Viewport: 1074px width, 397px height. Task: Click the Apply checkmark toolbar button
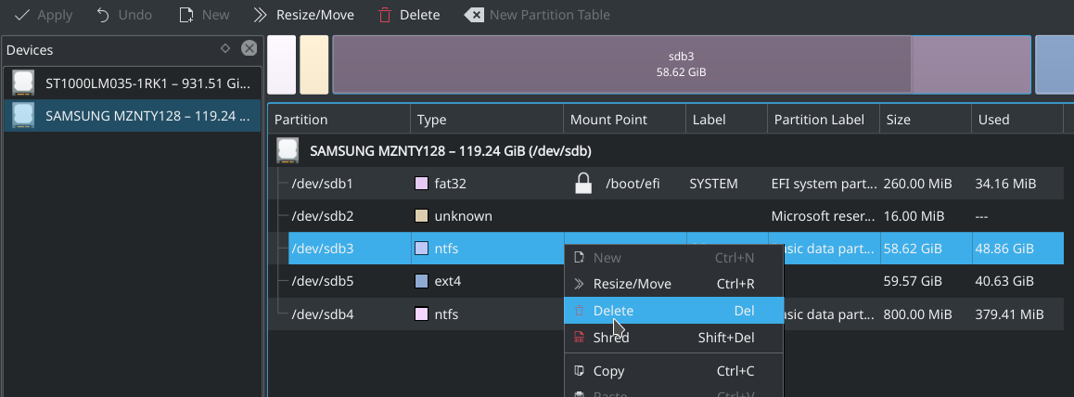pyautogui.click(x=44, y=14)
